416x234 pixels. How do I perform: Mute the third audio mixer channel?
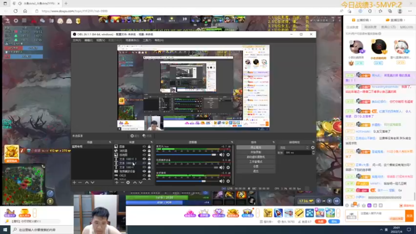(x=222, y=181)
